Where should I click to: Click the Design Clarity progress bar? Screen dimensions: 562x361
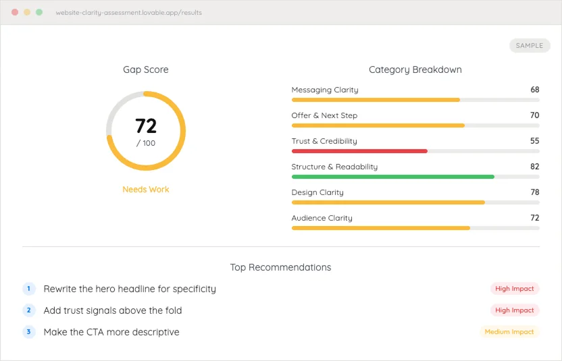tap(415, 202)
